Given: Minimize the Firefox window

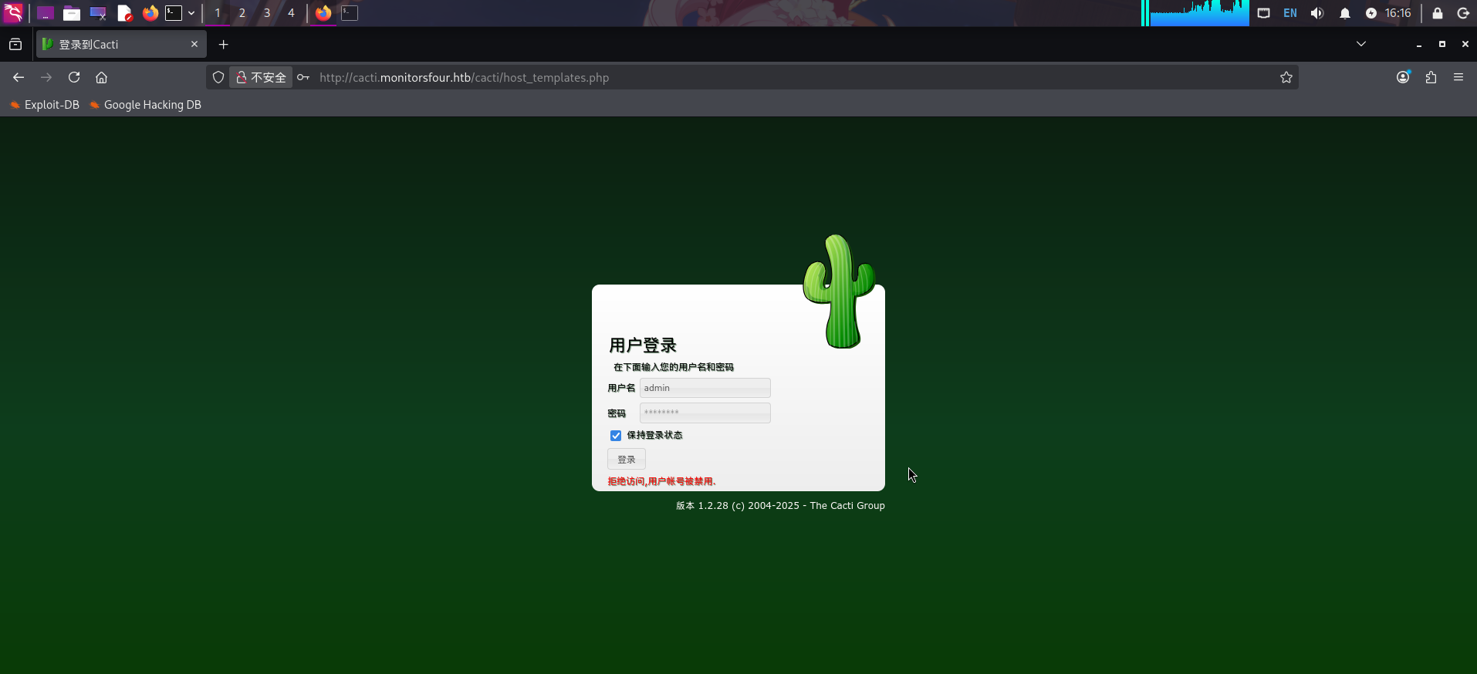Looking at the screenshot, I should pos(1419,45).
